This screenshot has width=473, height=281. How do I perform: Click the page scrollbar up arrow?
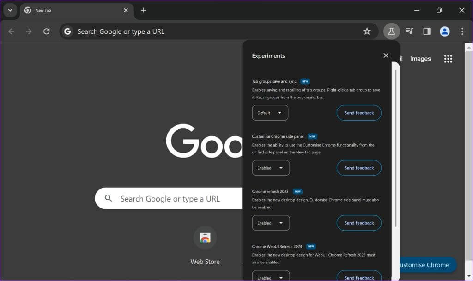pyautogui.click(x=468, y=48)
